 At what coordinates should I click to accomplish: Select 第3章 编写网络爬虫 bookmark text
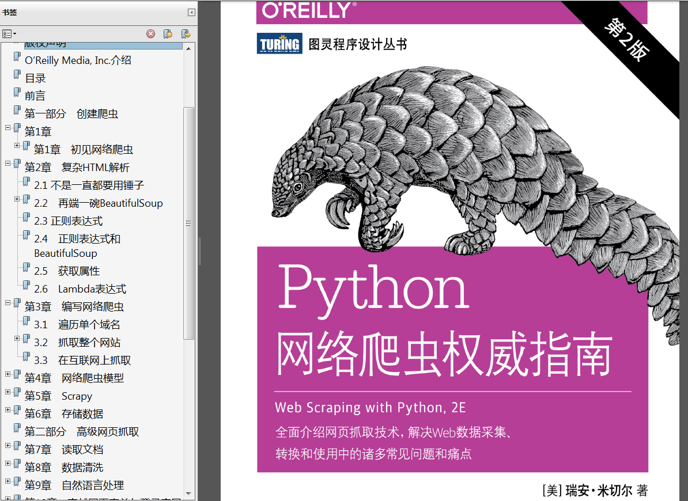coord(74,307)
